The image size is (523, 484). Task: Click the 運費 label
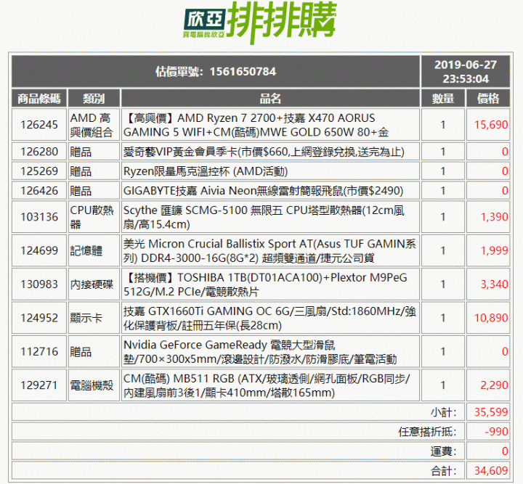click(x=443, y=451)
